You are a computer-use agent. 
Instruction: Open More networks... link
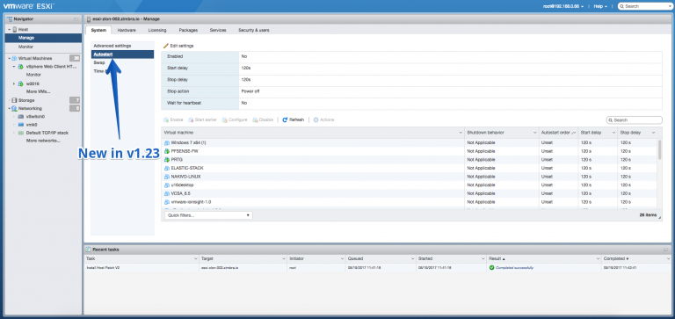pyautogui.click(x=43, y=141)
